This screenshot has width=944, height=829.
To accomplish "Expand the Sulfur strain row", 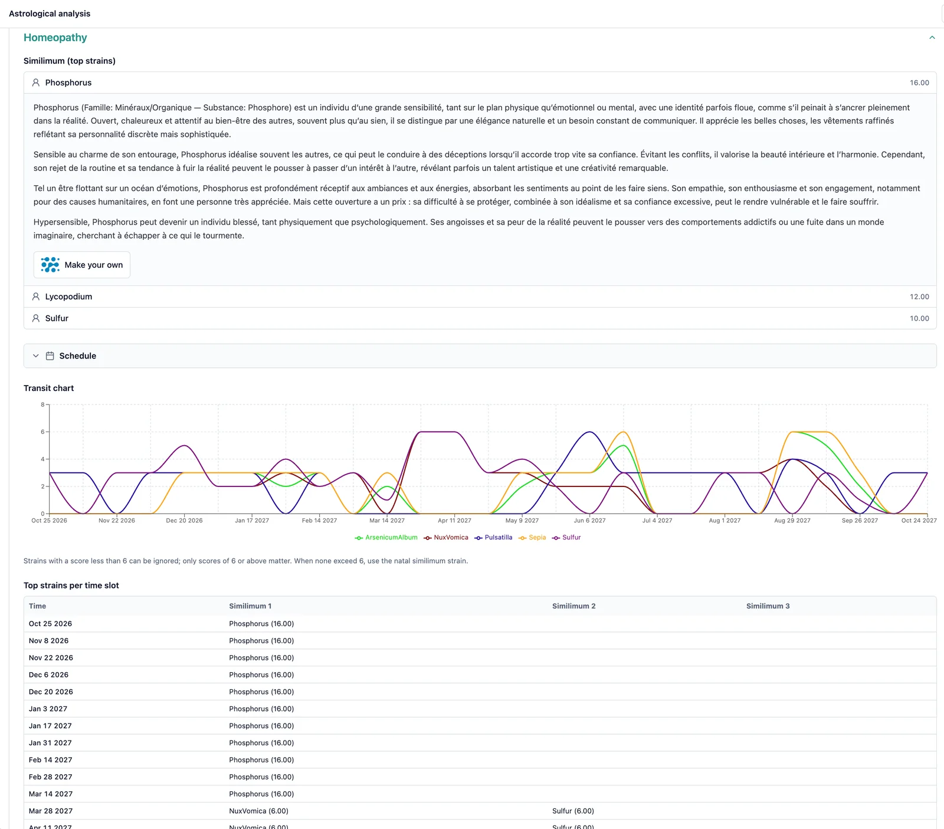I will [x=480, y=318].
